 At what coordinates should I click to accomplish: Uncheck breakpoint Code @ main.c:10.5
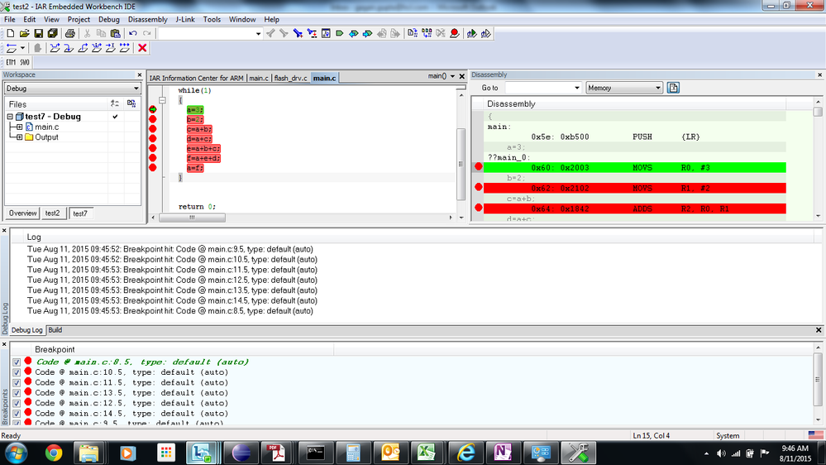click(17, 372)
